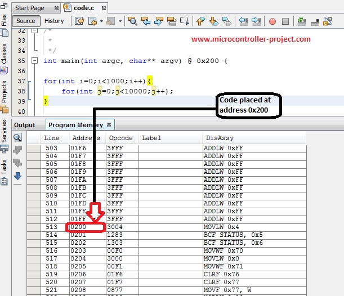Toggle Rectangular Selection mode
The height and width of the screenshot is (296, 344).
click(x=184, y=21)
